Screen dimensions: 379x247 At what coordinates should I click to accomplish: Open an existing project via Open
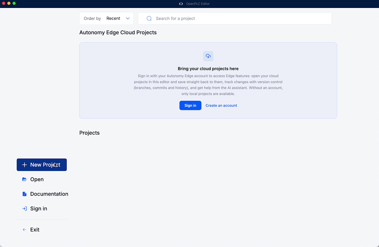pos(33,179)
